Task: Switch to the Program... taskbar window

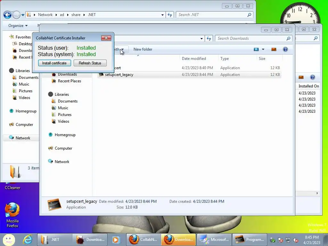Action: click(x=250, y=240)
